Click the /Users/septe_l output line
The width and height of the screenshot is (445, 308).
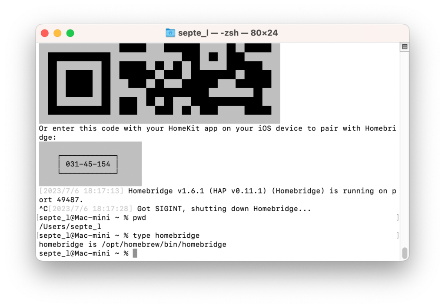pyautogui.click(x=70, y=226)
